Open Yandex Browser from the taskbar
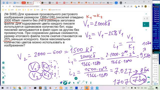160x90 pixels. pos(30,88)
